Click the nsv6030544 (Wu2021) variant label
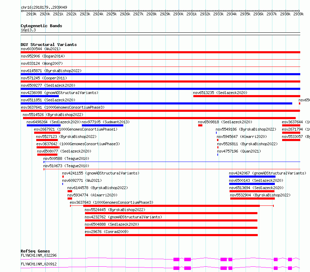The width and height of the screenshot is (310, 272). [x=41, y=49]
